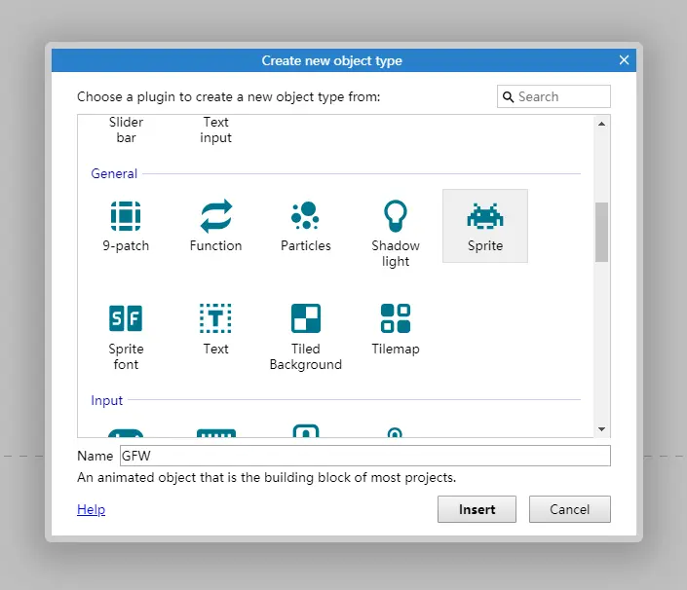Select the Text input plugin label

(x=215, y=129)
